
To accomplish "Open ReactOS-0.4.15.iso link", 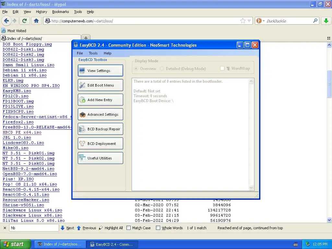I will [26, 195].
